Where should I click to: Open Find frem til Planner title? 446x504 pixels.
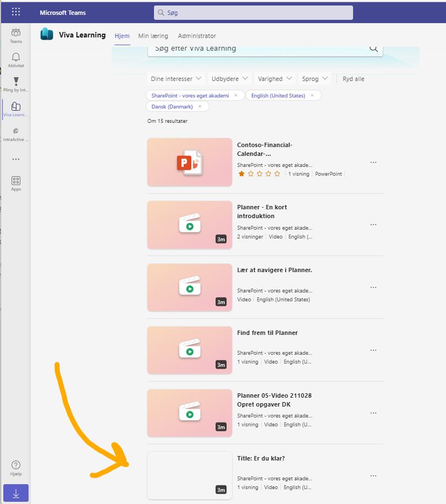tap(267, 333)
